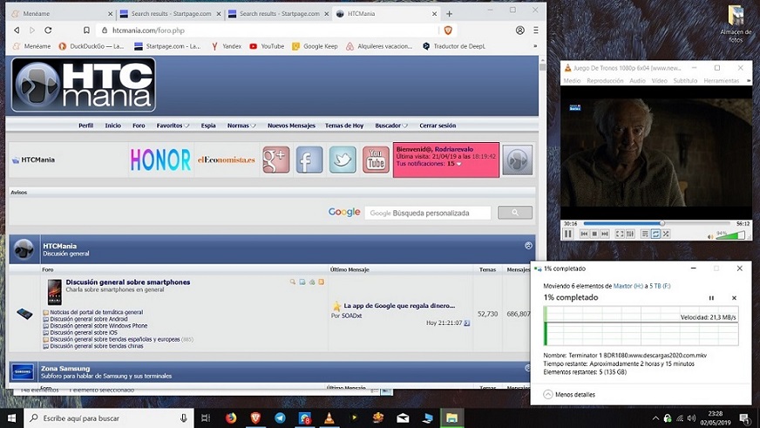Open Discusión general sobre Android subforum
Screen dimensions: 760x428
pos(89,319)
